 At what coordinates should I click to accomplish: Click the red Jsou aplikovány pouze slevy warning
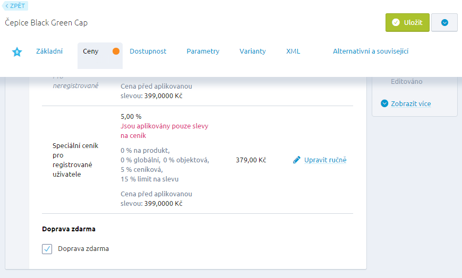(x=165, y=131)
